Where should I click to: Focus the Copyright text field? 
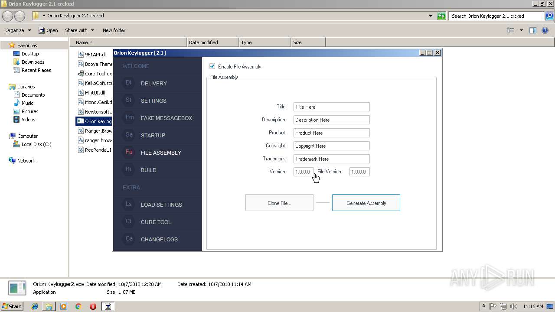tap(332, 146)
